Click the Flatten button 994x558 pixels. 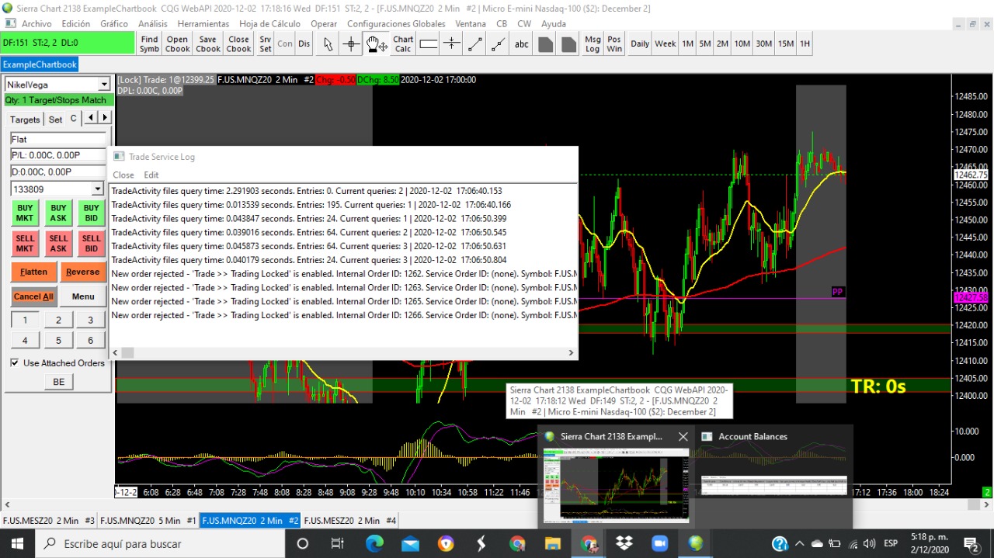tap(33, 272)
